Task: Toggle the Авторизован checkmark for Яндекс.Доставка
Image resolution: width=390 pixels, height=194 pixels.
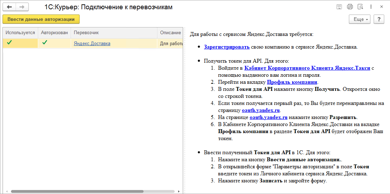Action: point(45,43)
